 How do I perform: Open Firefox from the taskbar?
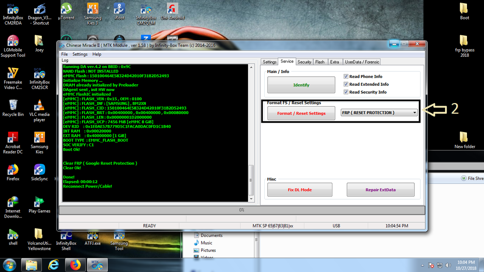pyautogui.click(x=76, y=265)
